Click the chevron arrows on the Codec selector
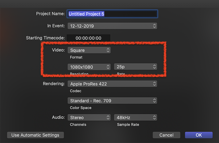Viewport: 219px width, 143px height. coord(154,84)
